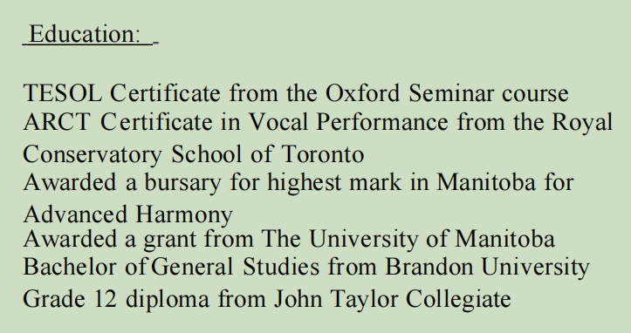Click the Vocal Performance text
Viewport: 631px width, 333px height.
pyautogui.click(x=347, y=121)
